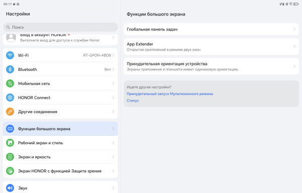
Task: Tap the 00:17 clock
Action: [8, 4]
